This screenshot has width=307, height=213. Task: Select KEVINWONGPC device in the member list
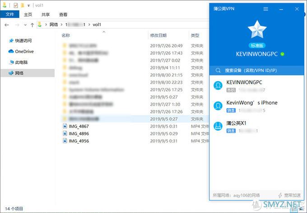point(257,86)
